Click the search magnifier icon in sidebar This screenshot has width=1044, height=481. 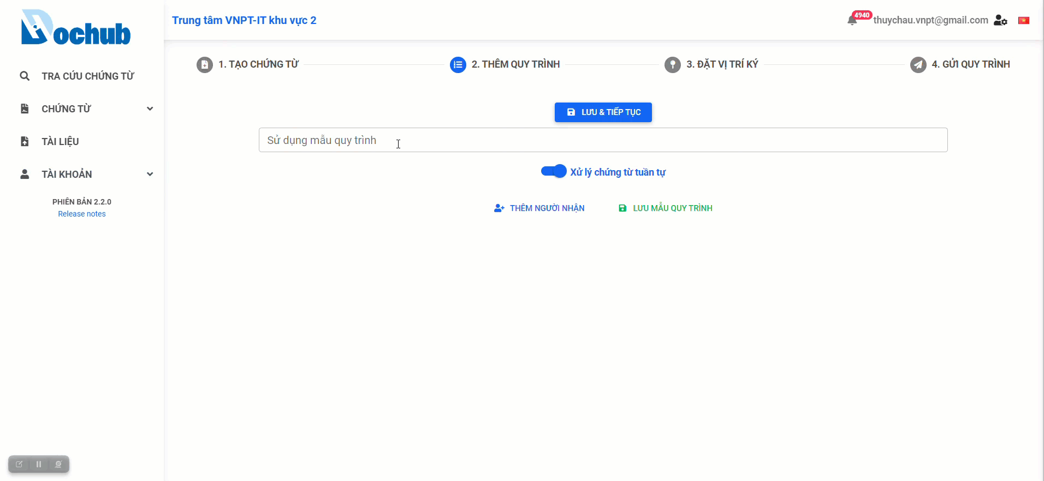(25, 76)
